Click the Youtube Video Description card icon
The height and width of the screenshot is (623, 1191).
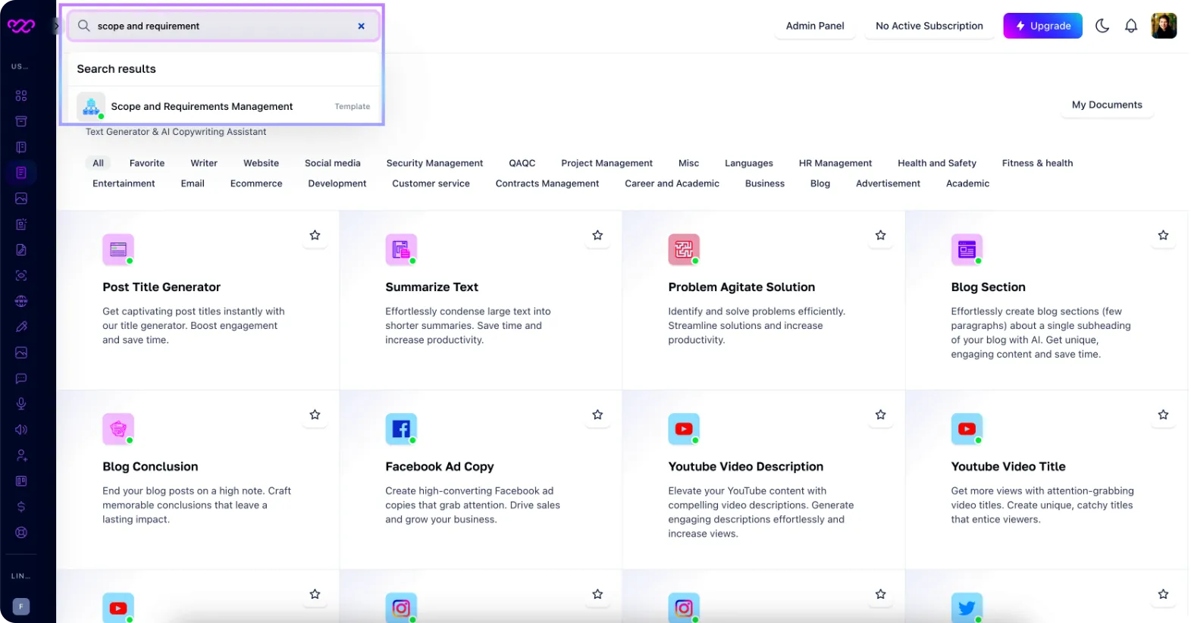(684, 429)
